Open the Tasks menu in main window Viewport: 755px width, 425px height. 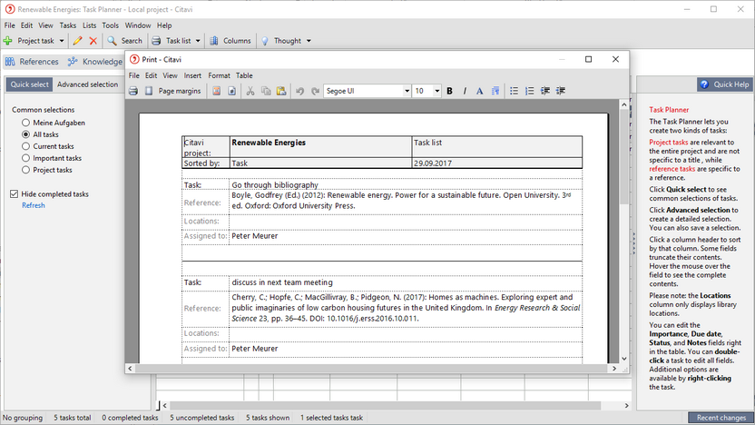click(68, 25)
